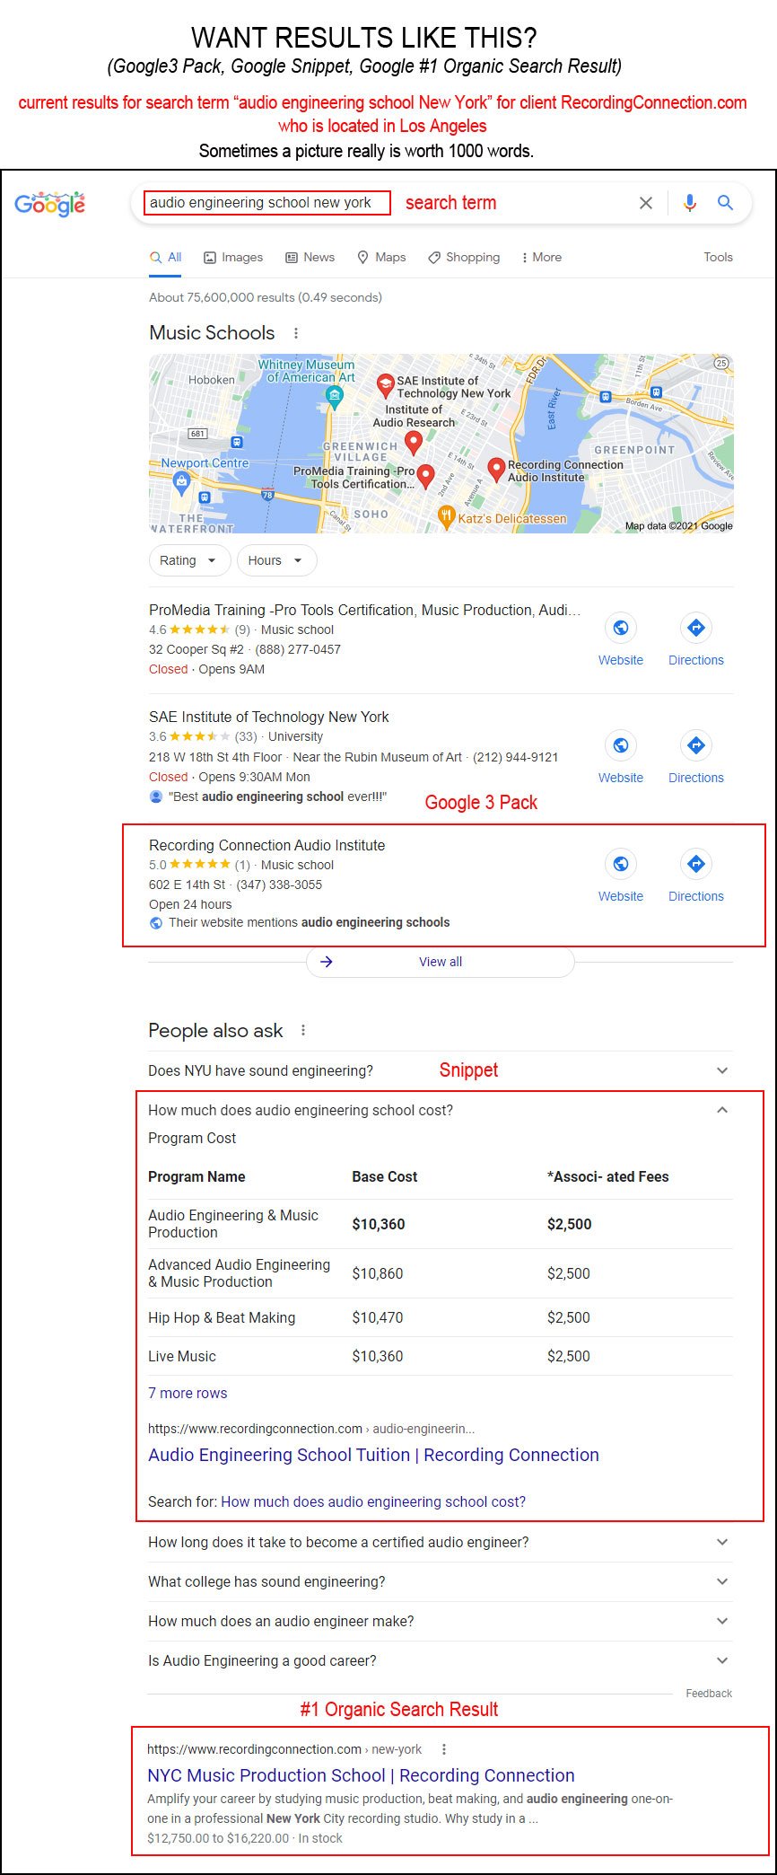Get Directions icon for Recording Connection
The image size is (777, 1875).
pos(696,864)
